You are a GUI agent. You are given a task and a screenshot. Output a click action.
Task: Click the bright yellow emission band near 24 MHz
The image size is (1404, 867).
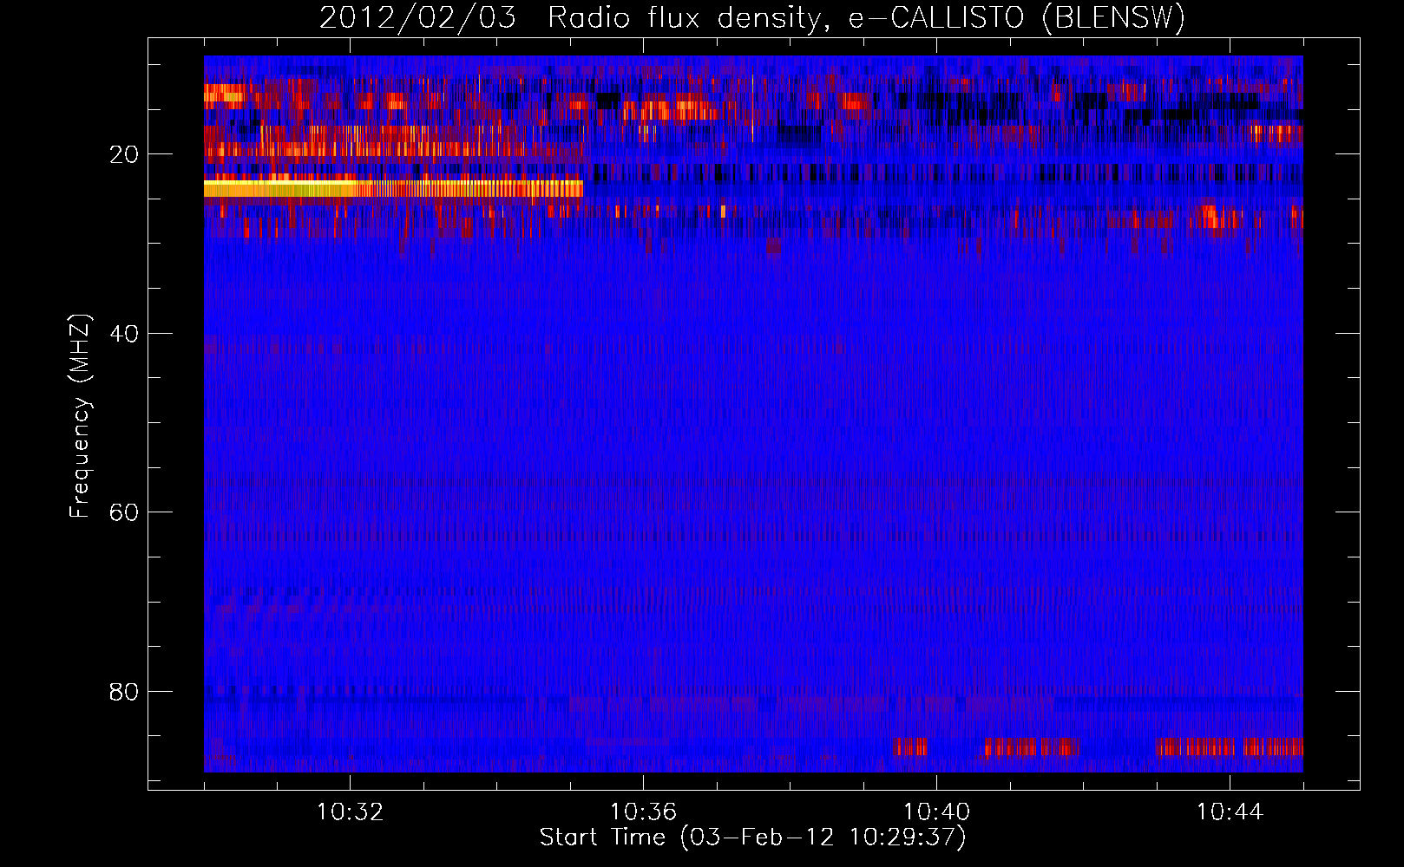393,188
